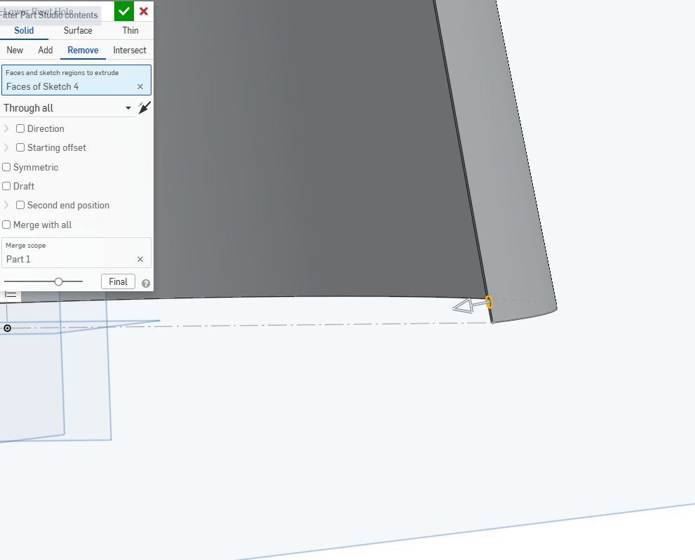The width and height of the screenshot is (695, 560).
Task: Switch to the Thin tab
Action: (x=130, y=31)
